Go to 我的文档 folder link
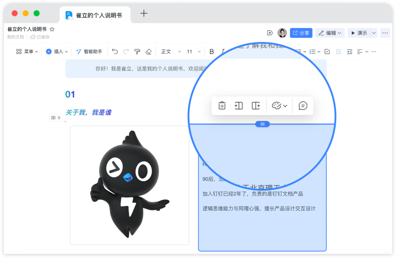The image size is (396, 258). (15, 37)
